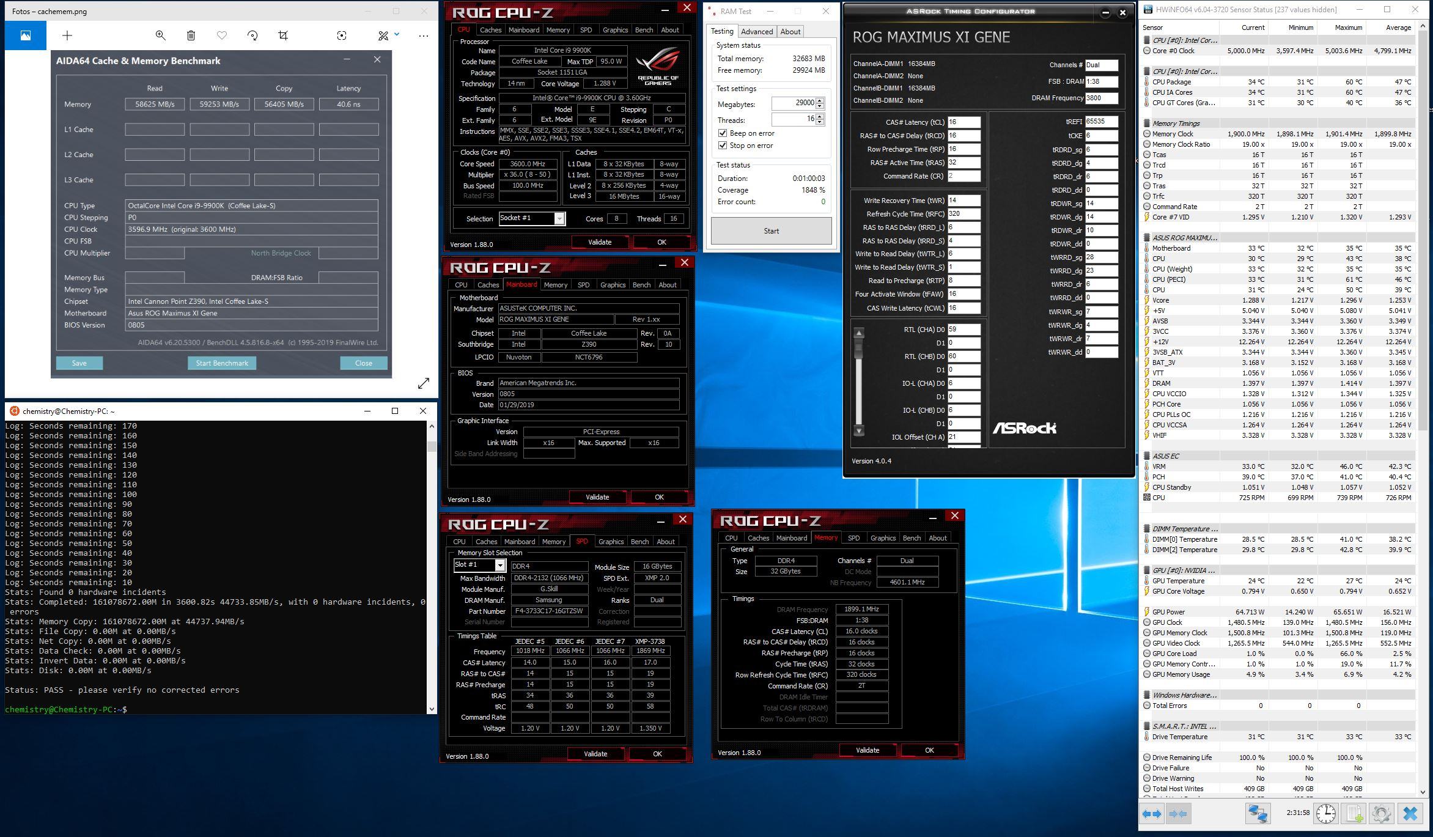The height and width of the screenshot is (837, 1433).
Task: Click HWiNFO collapse columns arrows button
Action: coord(1177,814)
